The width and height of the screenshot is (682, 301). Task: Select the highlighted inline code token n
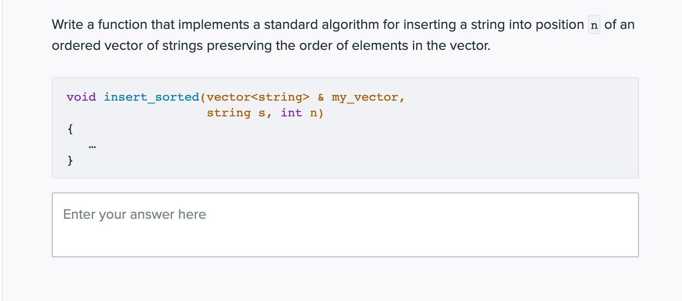coord(594,25)
